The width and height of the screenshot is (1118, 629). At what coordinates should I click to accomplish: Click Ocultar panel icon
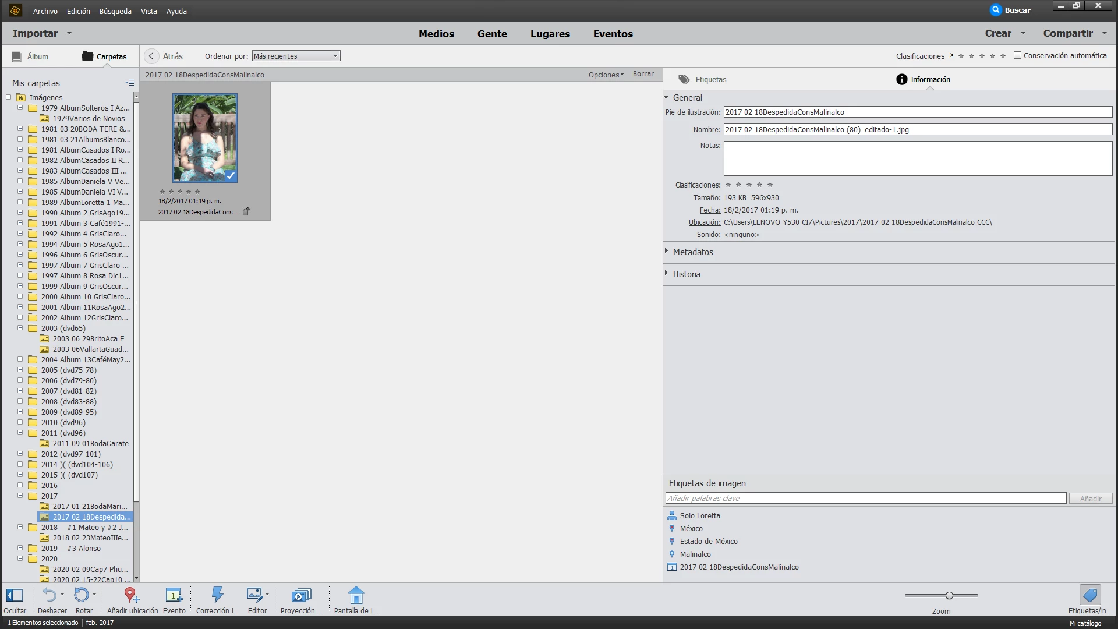pos(15,595)
